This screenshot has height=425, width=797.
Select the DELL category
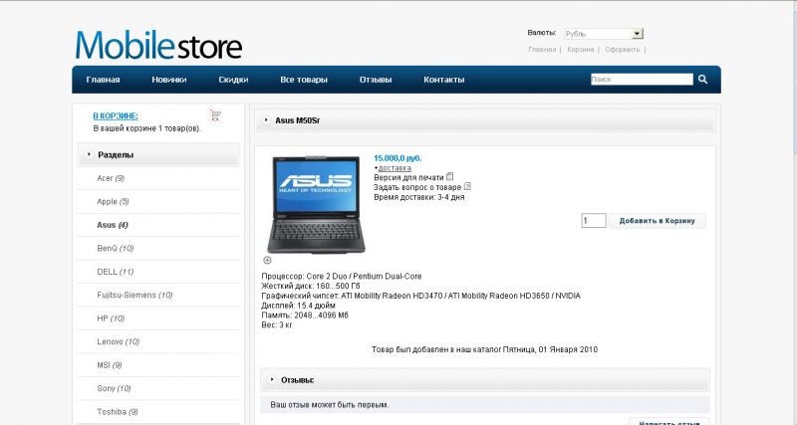116,272
